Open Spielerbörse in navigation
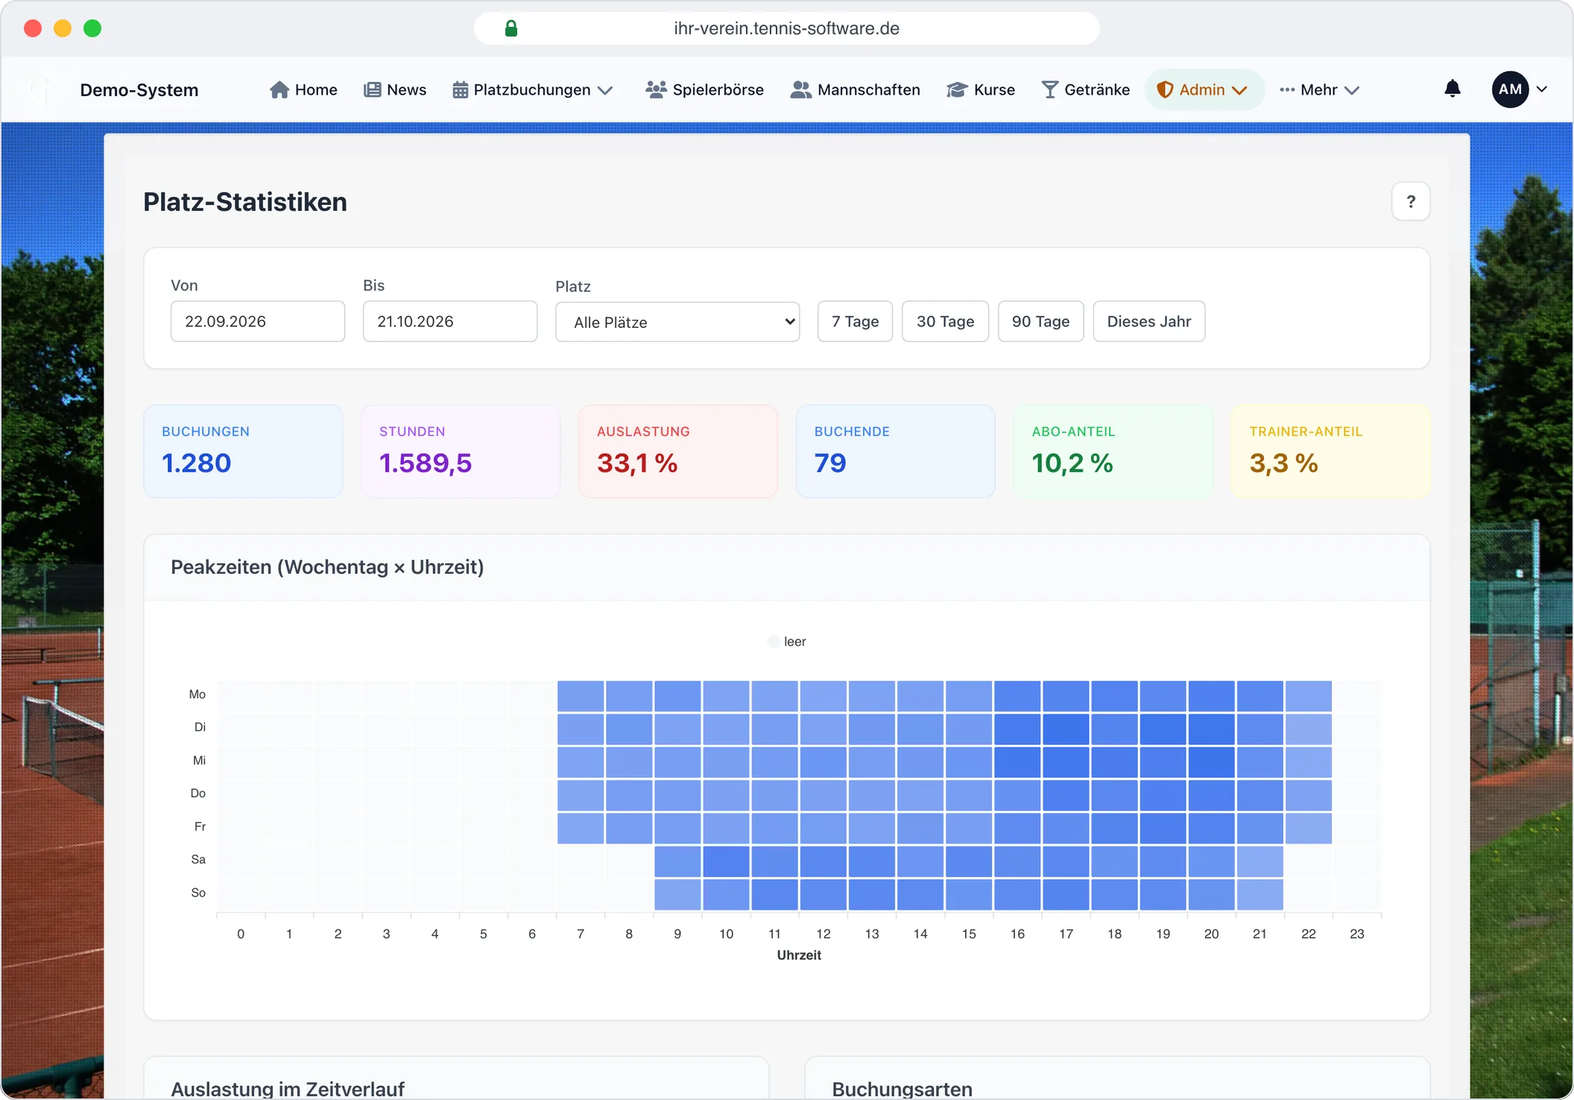1574x1100 pixels. [704, 90]
